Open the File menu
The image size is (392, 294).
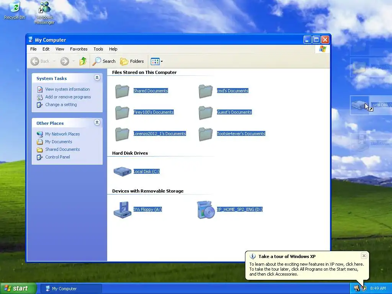point(33,49)
